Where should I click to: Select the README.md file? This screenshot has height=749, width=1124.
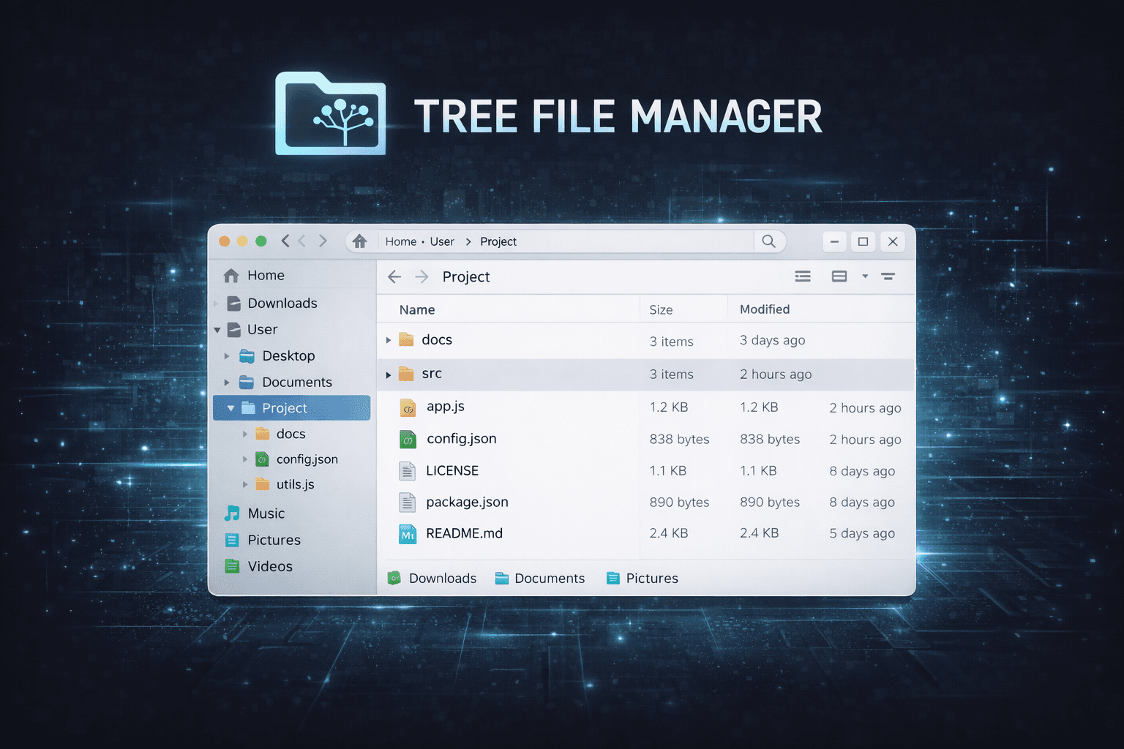464,533
